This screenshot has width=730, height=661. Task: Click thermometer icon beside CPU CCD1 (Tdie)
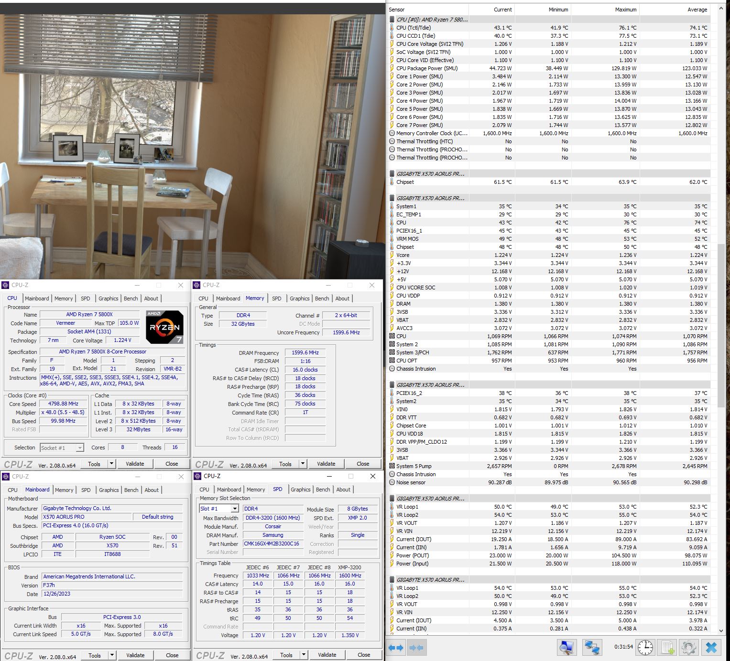pos(392,36)
